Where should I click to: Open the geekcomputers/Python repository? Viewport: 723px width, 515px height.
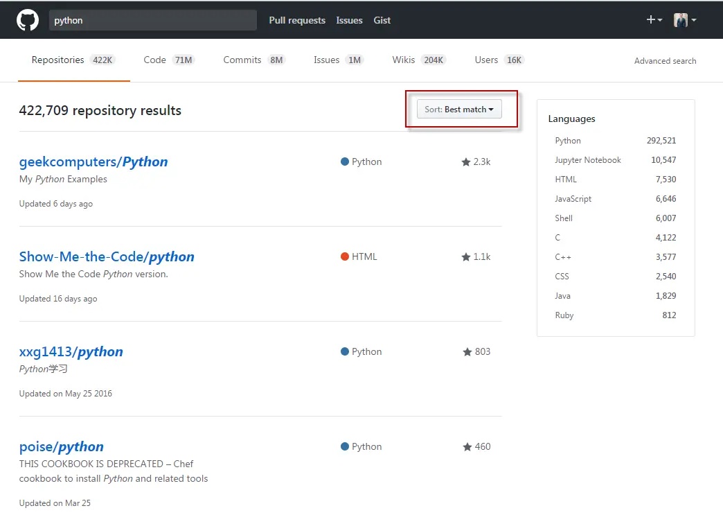[x=93, y=162]
